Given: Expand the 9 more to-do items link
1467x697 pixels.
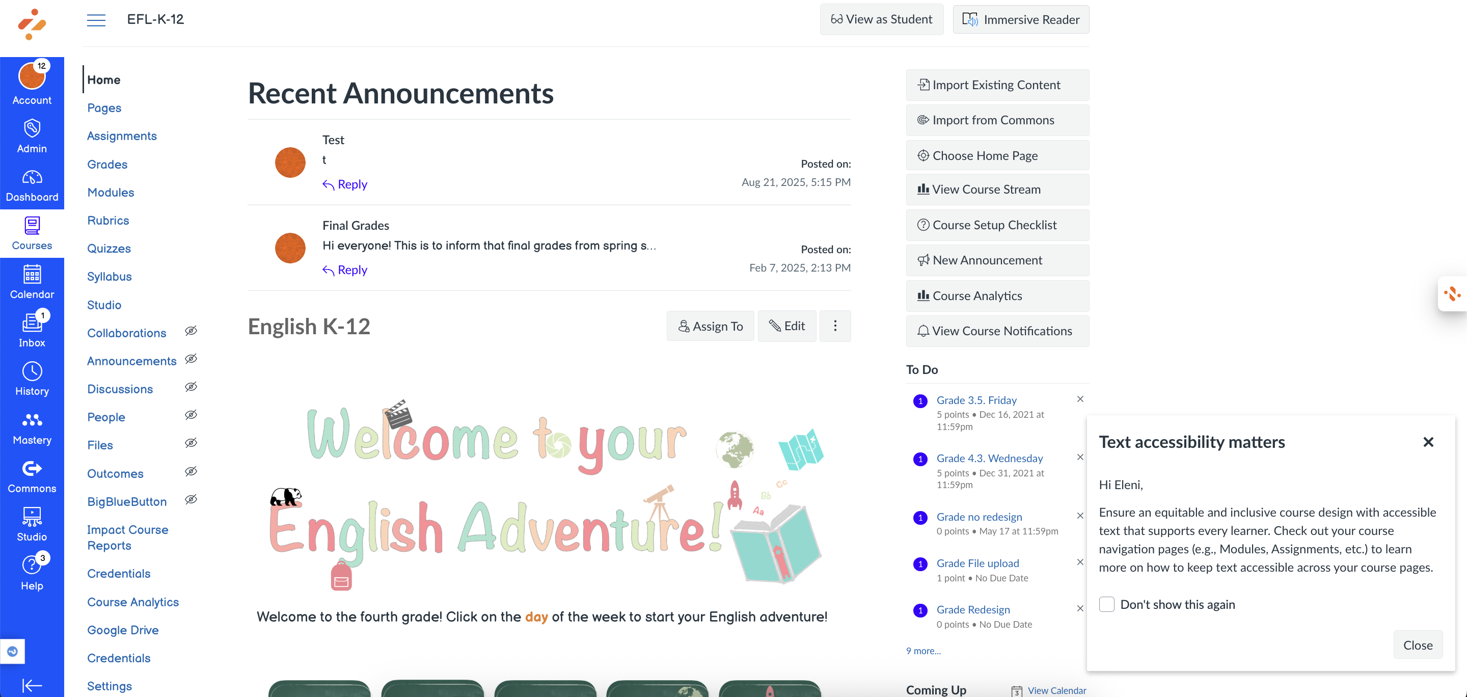Looking at the screenshot, I should point(923,650).
